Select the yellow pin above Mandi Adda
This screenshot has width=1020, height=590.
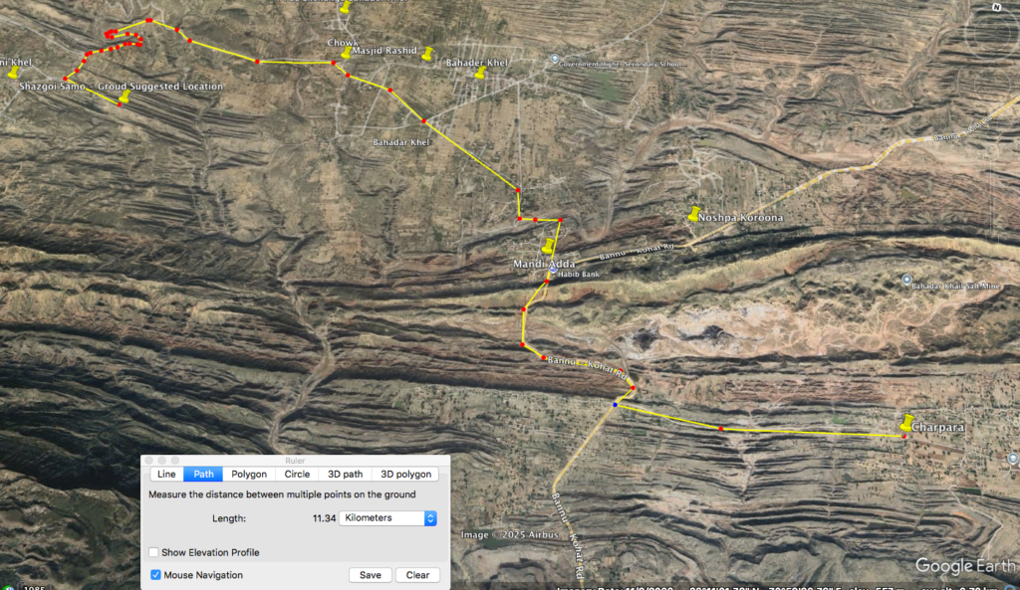549,246
